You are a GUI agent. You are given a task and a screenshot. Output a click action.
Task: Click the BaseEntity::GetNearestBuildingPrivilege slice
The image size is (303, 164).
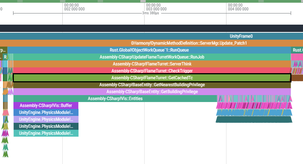[152, 85]
